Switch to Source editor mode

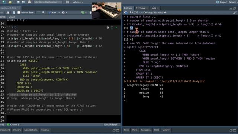[3, 17]
